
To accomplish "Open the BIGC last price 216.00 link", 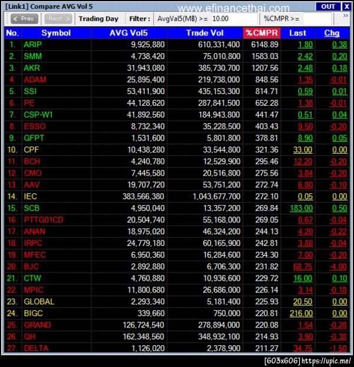I will click(x=301, y=313).
